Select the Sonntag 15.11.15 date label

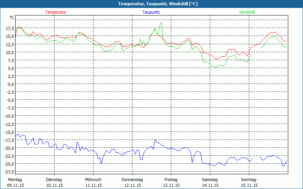[x=249, y=182]
